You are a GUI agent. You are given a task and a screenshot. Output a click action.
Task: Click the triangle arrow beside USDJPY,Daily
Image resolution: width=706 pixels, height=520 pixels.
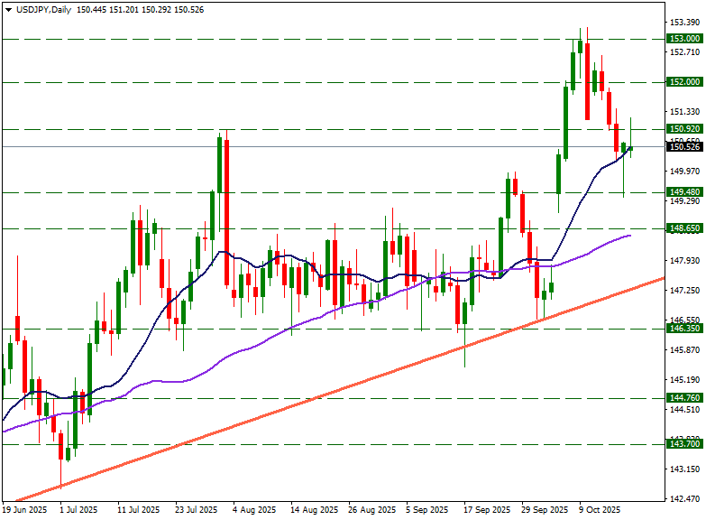(x=7, y=9)
